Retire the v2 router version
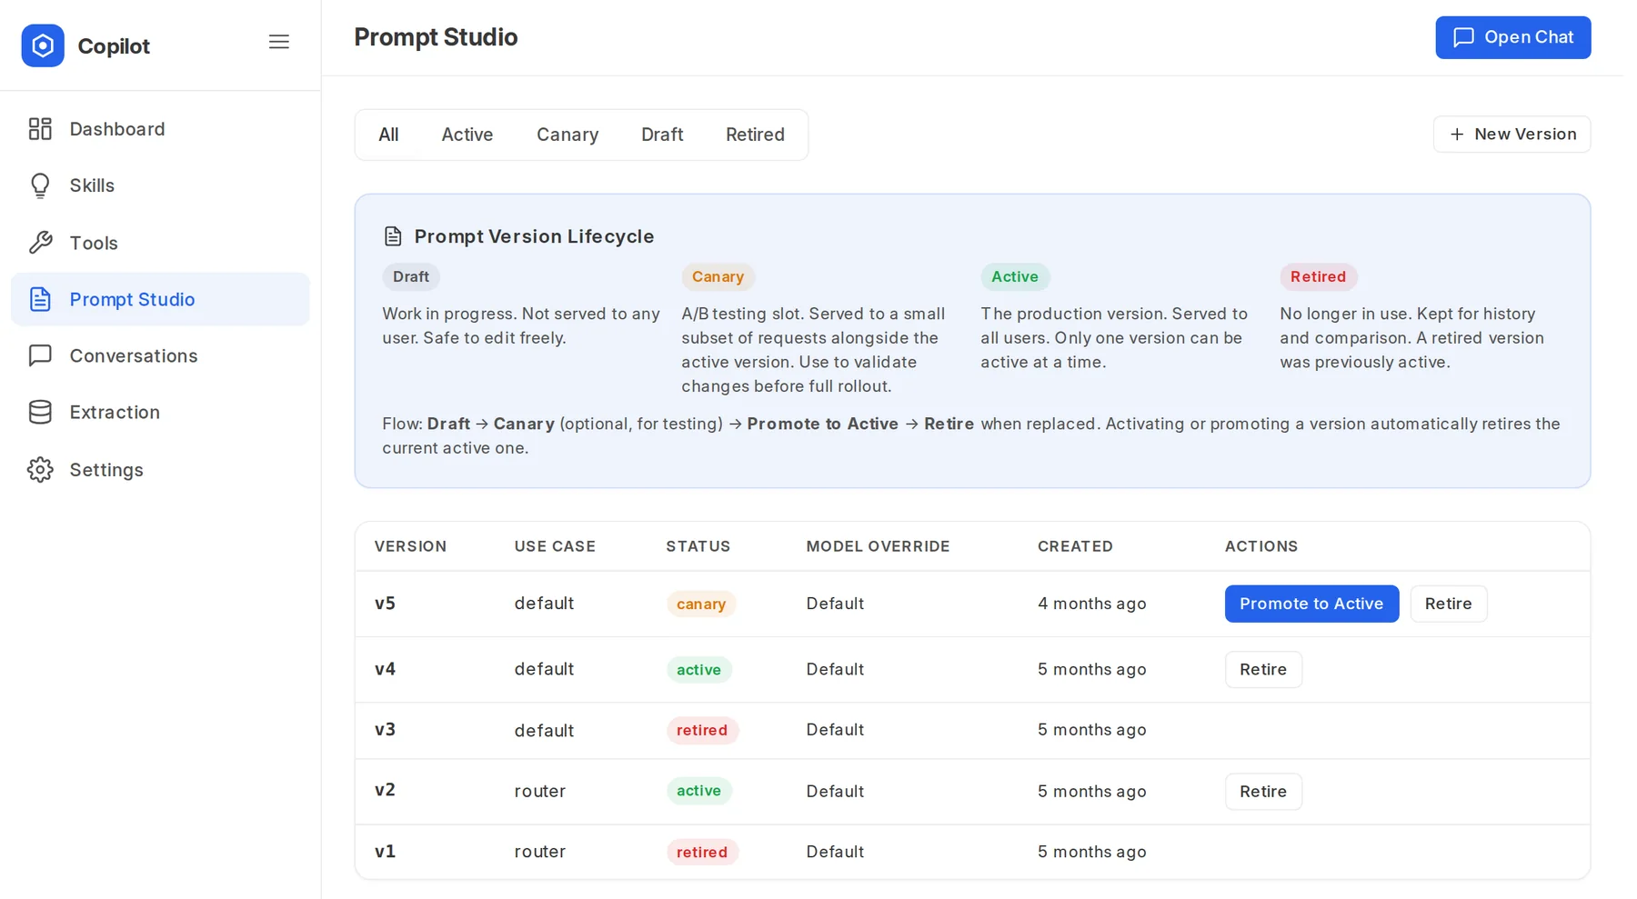The height and width of the screenshot is (899, 1637). (1263, 792)
